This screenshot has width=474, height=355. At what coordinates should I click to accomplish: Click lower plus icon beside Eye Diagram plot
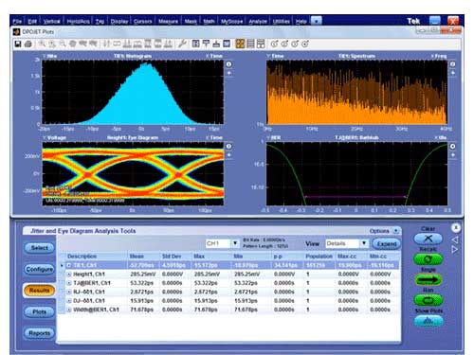click(x=229, y=155)
